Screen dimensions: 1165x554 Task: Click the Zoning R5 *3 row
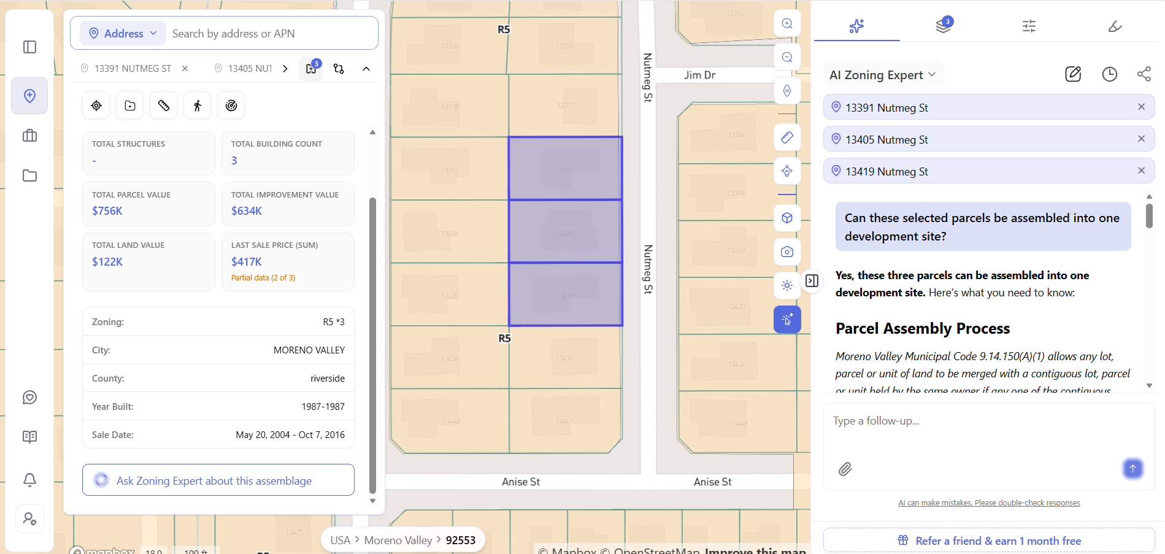click(x=218, y=321)
